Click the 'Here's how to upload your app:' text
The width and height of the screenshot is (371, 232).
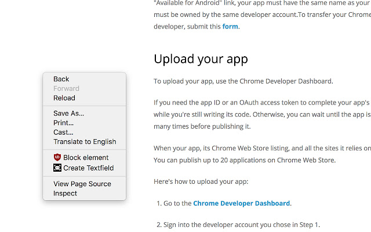tap(201, 182)
